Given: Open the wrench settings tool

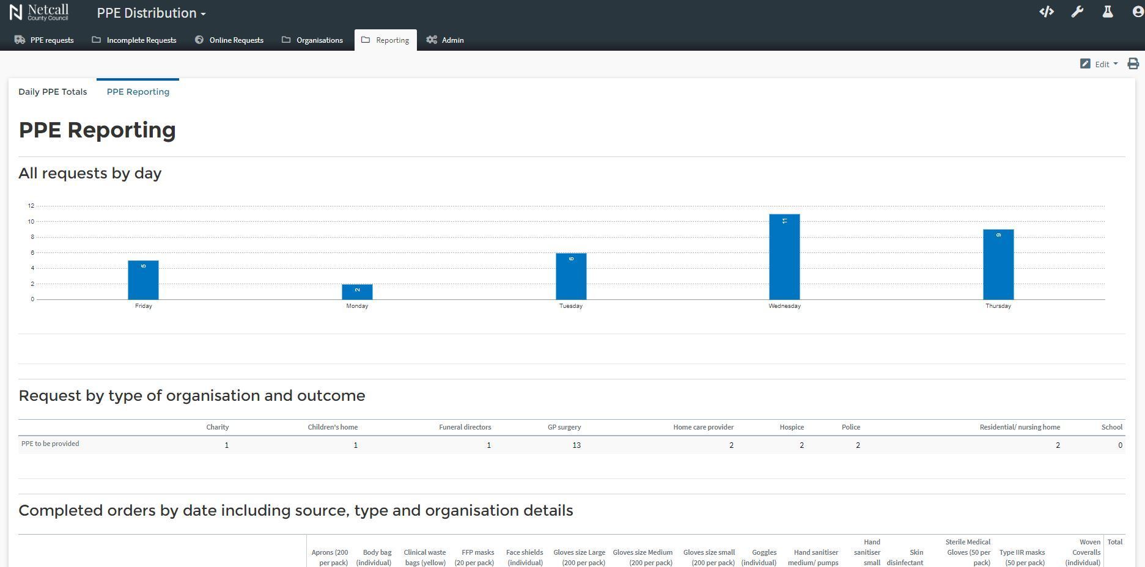Looking at the screenshot, I should [x=1077, y=12].
